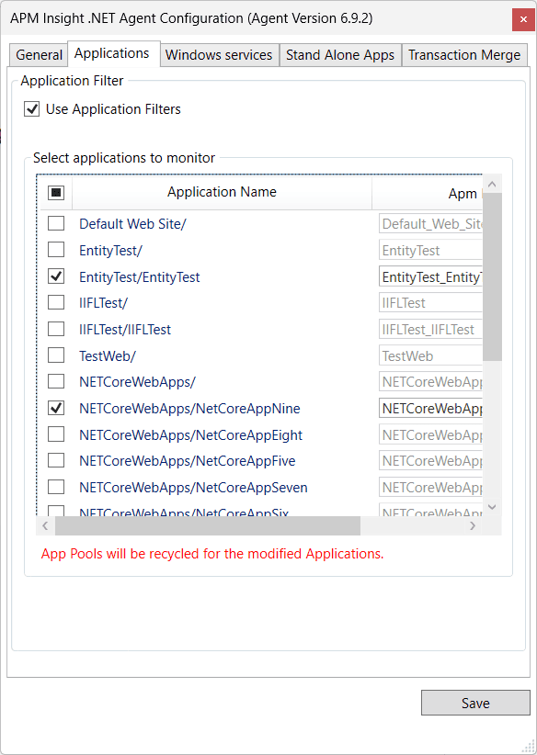Select the EntityTest/EntityTest application name
This screenshot has height=755, width=537.
(x=140, y=276)
